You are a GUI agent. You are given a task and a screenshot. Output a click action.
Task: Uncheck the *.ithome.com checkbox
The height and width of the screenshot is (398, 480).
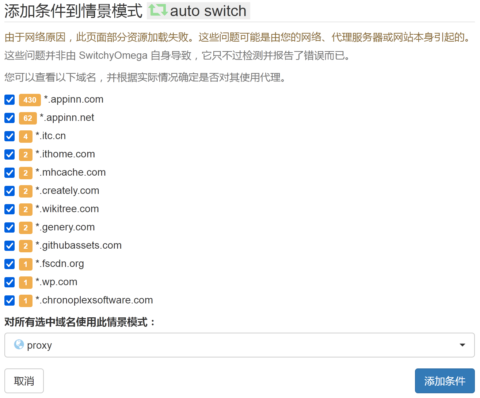9,154
